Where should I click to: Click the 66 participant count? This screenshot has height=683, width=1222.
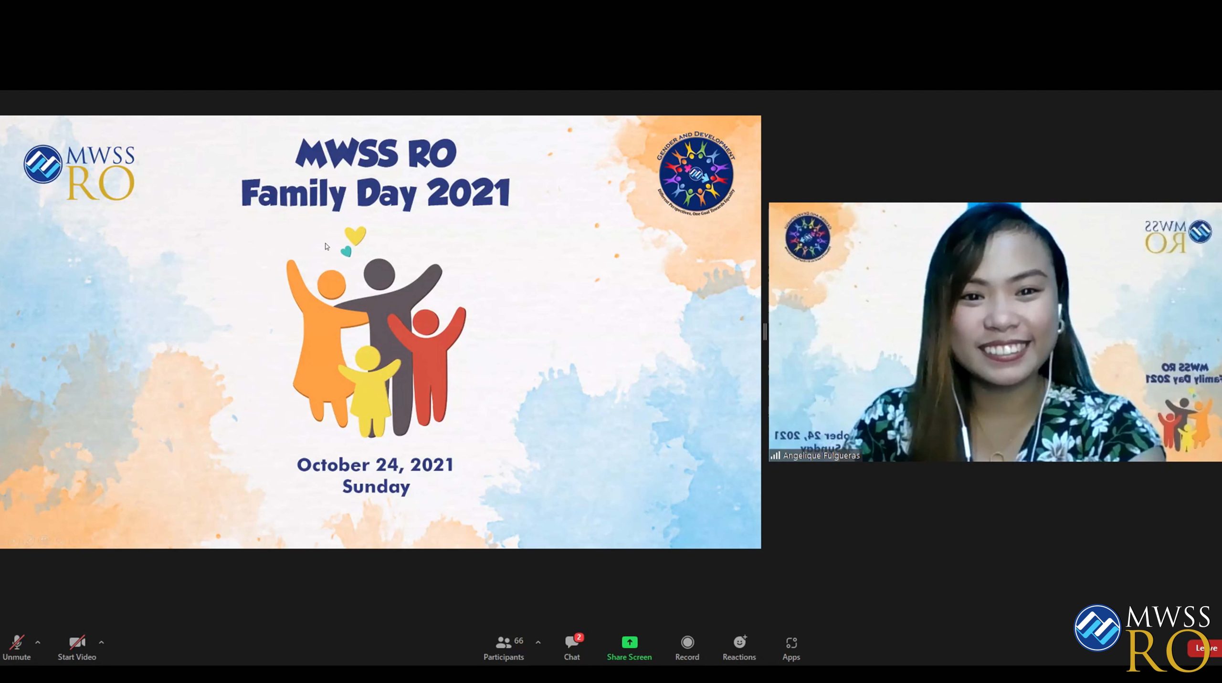[x=519, y=641]
